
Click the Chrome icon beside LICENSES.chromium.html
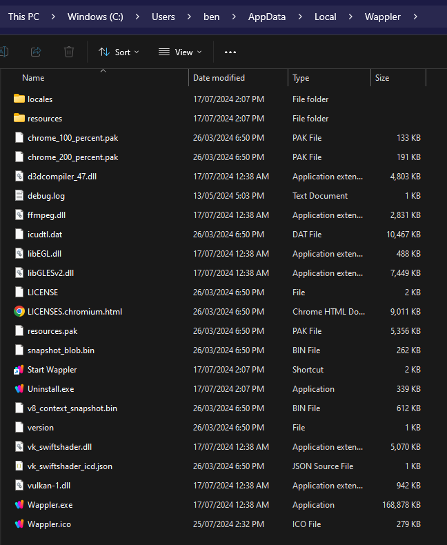[x=19, y=311]
